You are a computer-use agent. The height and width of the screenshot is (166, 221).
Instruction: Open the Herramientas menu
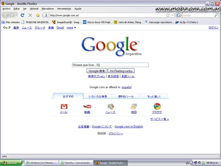click(64, 9)
